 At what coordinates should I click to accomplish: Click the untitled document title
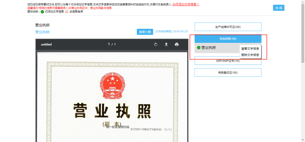46,44
